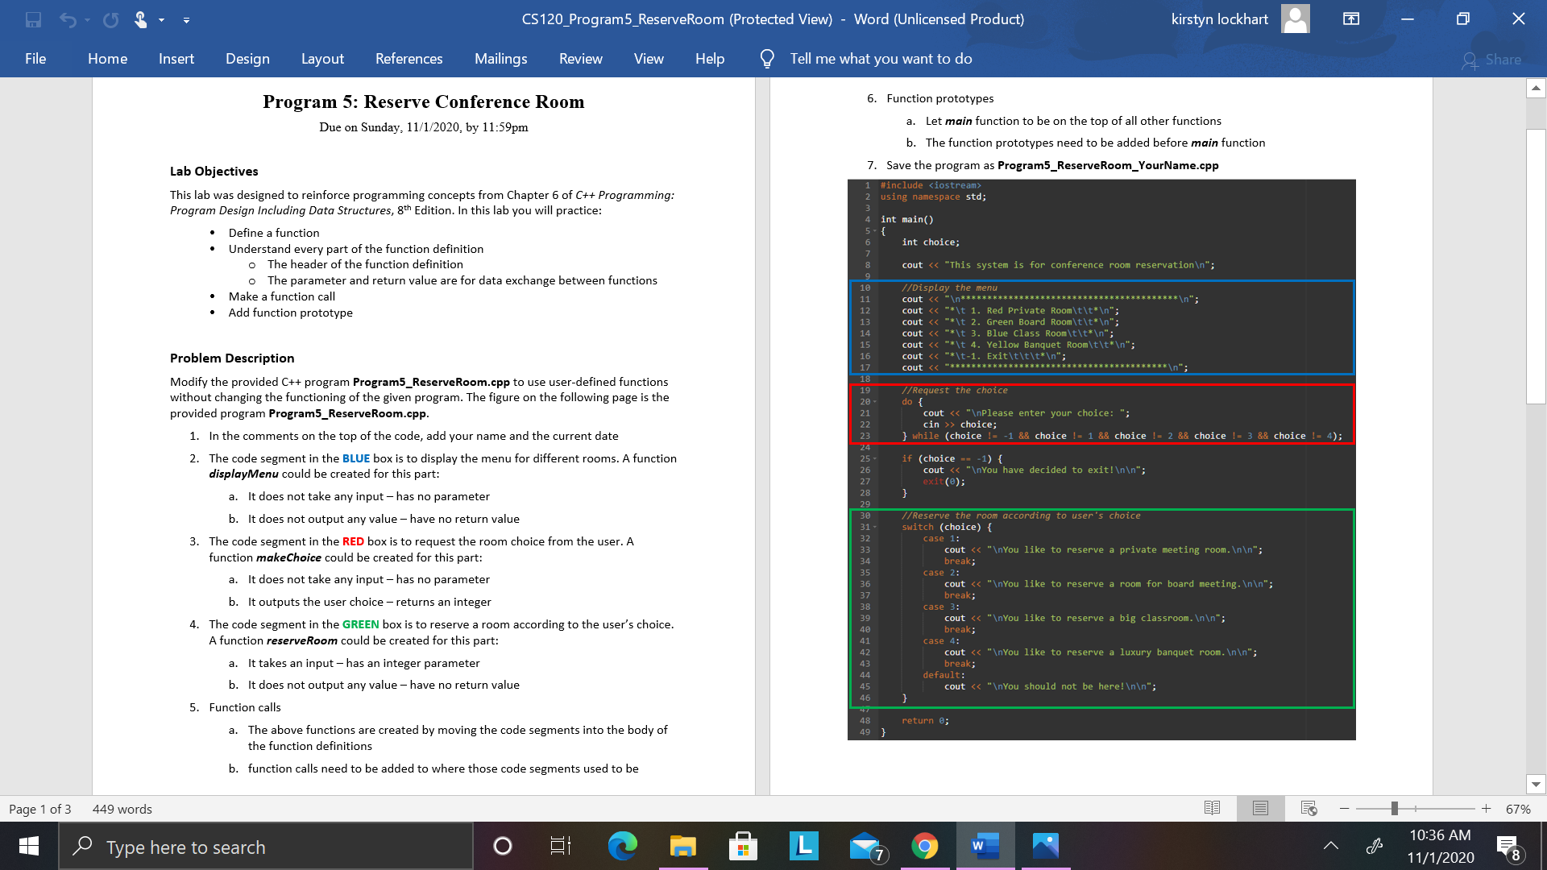This screenshot has height=870, width=1547.
Task: Open Microsoft Edge from taskbar
Action: pyautogui.click(x=622, y=846)
